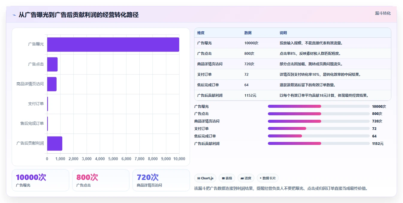Image resolution: width=403 pixels, height=203 pixels.
Task: Click the description starting 部分点击因加载
Action: tap(311, 64)
